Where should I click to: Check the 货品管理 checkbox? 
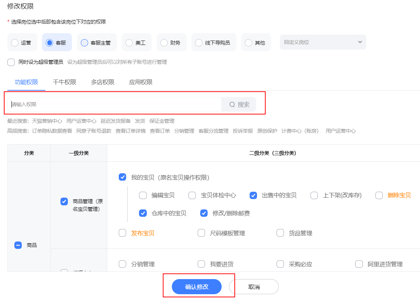tap(280, 233)
